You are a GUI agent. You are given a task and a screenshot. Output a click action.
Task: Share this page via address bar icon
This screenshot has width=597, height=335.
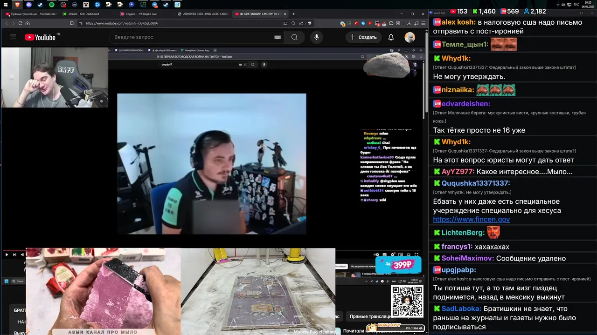pos(301,23)
